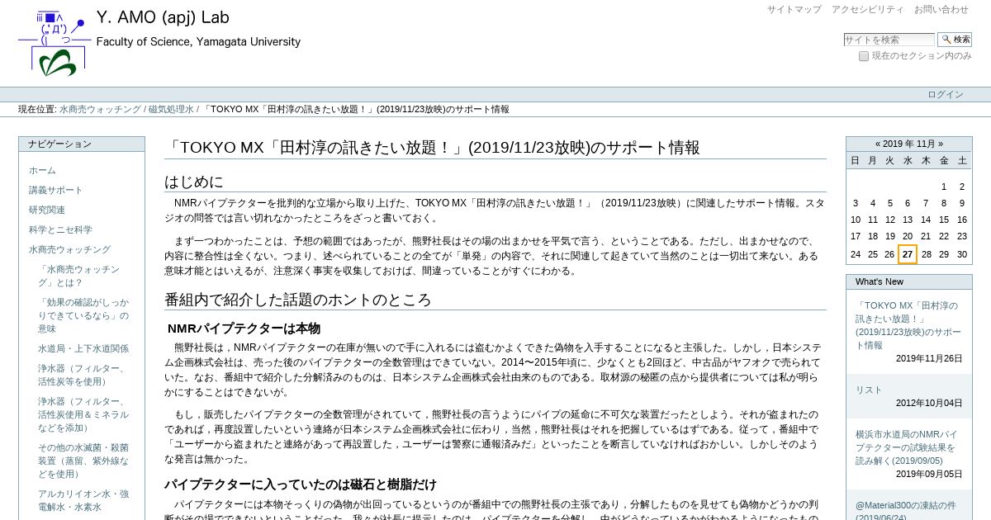Image resolution: width=991 pixels, height=520 pixels.
Task: Click heading NMRパイプテクターは本物
Action: pyautogui.click(x=244, y=329)
